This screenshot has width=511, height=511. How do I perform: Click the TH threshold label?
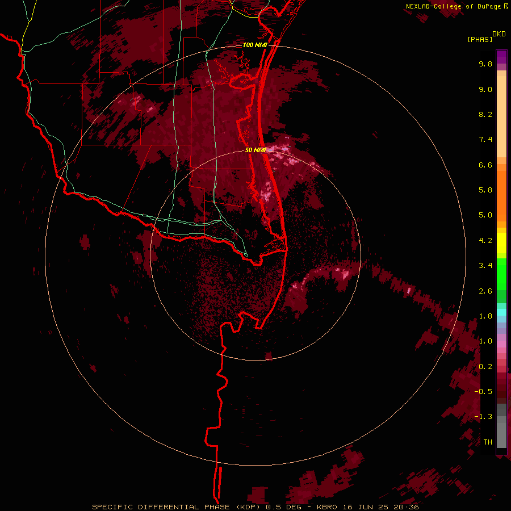click(x=488, y=442)
